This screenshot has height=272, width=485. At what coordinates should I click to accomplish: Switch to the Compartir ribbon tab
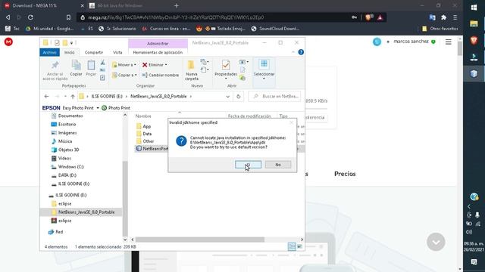(x=94, y=52)
